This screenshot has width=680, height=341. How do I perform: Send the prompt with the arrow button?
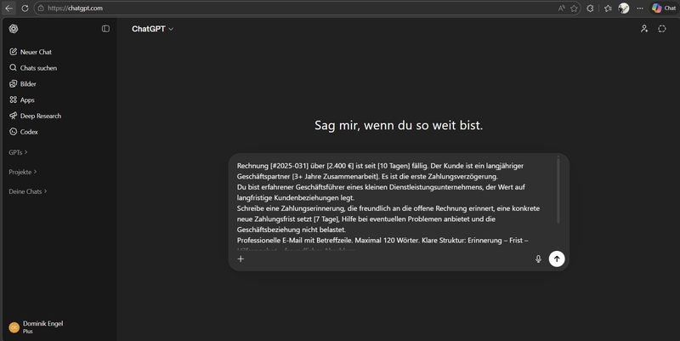557,259
